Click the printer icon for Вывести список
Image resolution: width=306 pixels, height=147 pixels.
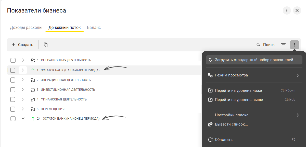coord(210,125)
